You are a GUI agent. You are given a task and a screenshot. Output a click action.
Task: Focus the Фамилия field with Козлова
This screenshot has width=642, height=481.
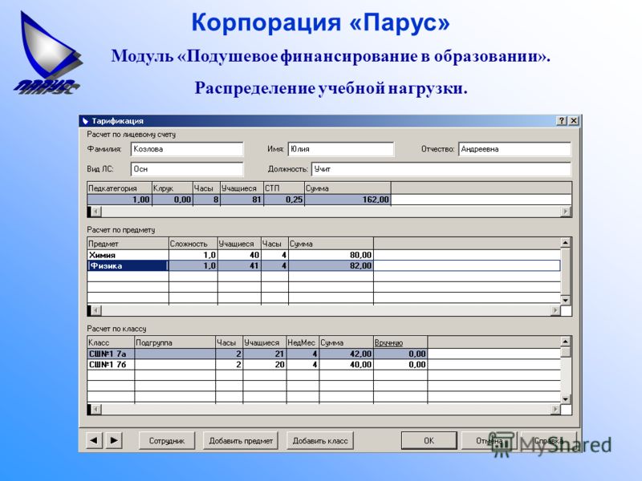pyautogui.click(x=187, y=149)
